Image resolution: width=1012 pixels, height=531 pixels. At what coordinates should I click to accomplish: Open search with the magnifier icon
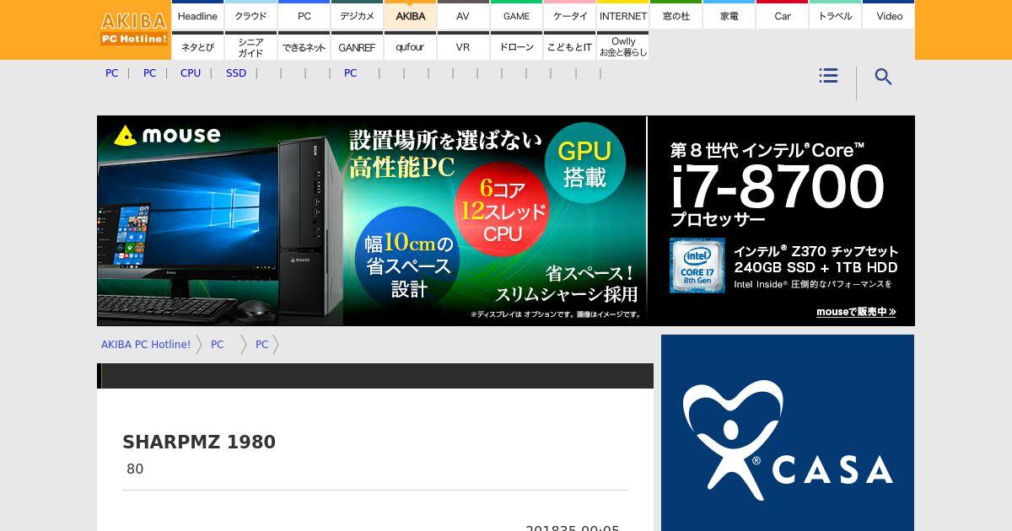click(x=883, y=77)
